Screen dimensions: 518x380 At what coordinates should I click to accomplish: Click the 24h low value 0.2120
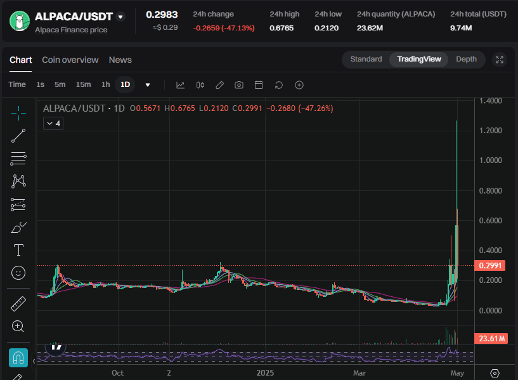pyautogui.click(x=327, y=28)
